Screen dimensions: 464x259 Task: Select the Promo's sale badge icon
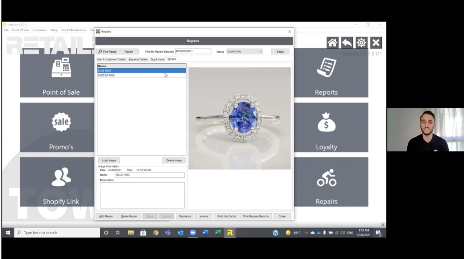[61, 122]
